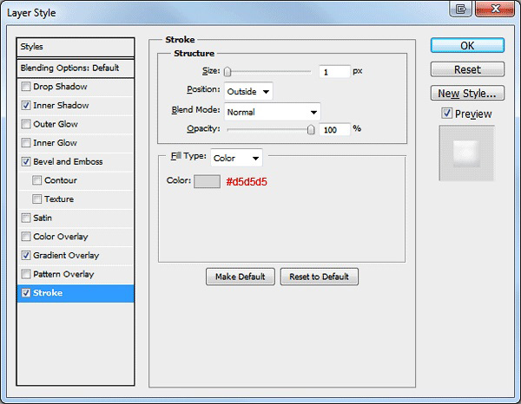Open the stroke Color swatch
Screen dimensions: 521x404
tap(207, 181)
